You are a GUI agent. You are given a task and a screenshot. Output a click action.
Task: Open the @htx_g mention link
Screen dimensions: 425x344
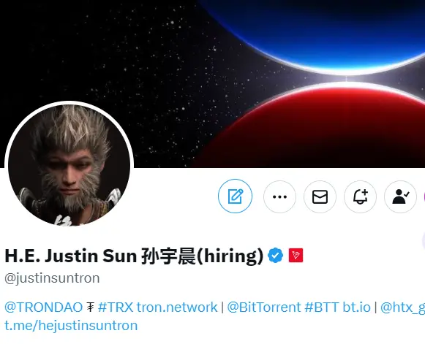[x=403, y=307]
